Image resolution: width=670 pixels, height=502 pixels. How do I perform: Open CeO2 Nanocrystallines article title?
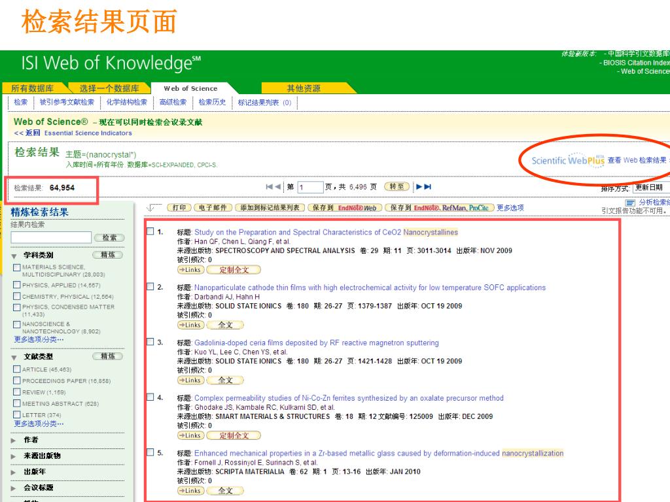326,232
